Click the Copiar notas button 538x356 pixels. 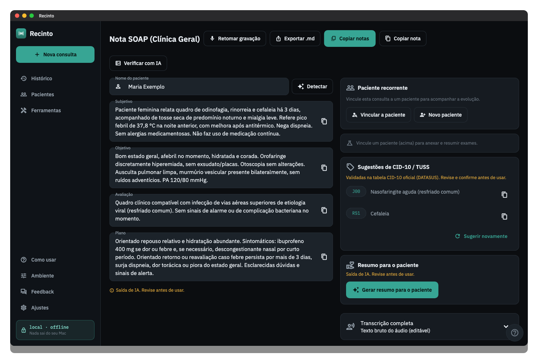[350, 39]
